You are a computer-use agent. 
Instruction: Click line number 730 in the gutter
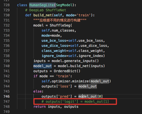point(7,15)
